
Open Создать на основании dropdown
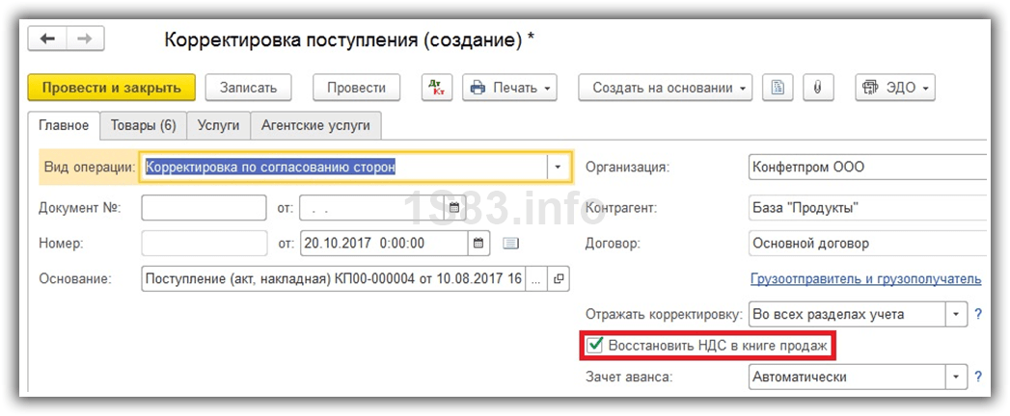tap(666, 88)
